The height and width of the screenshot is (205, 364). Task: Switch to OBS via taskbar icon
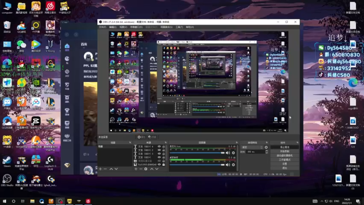tap(60, 201)
